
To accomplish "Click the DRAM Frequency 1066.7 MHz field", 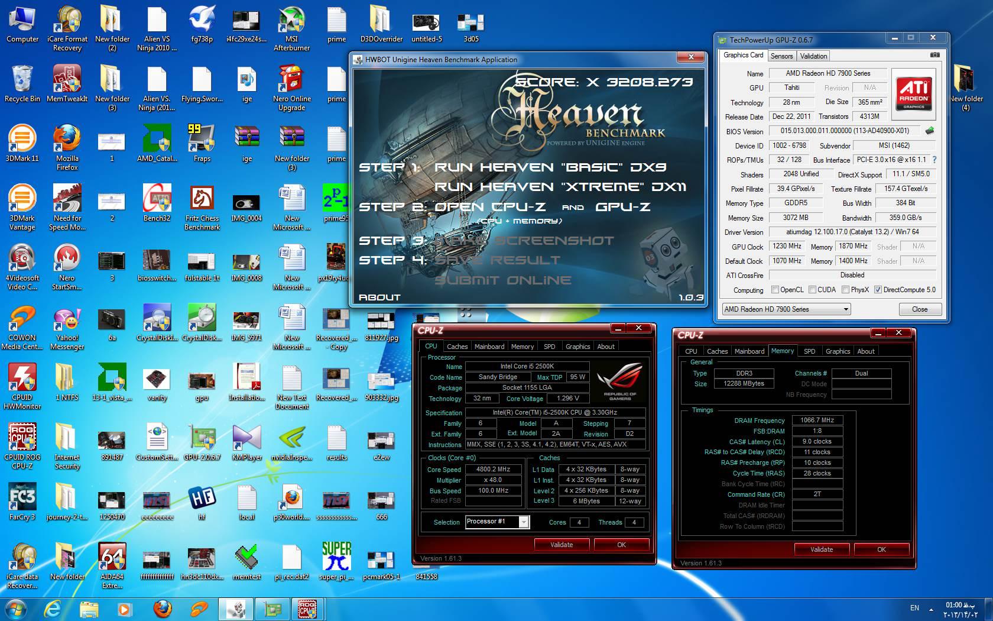I will (x=817, y=421).
